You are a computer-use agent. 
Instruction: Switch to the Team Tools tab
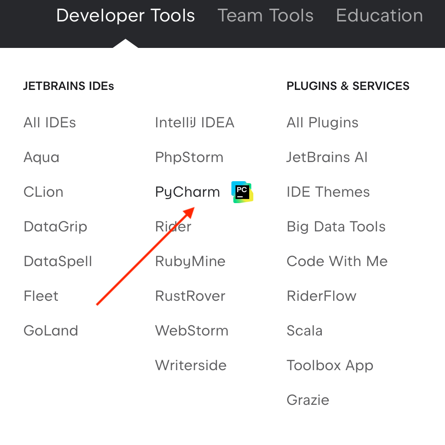tap(265, 16)
